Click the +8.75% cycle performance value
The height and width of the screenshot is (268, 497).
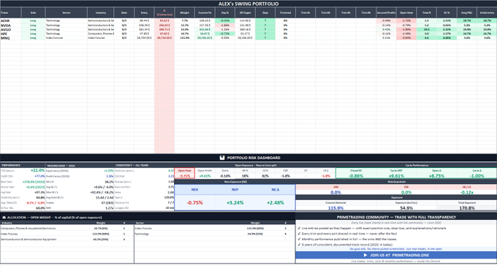click(436, 176)
